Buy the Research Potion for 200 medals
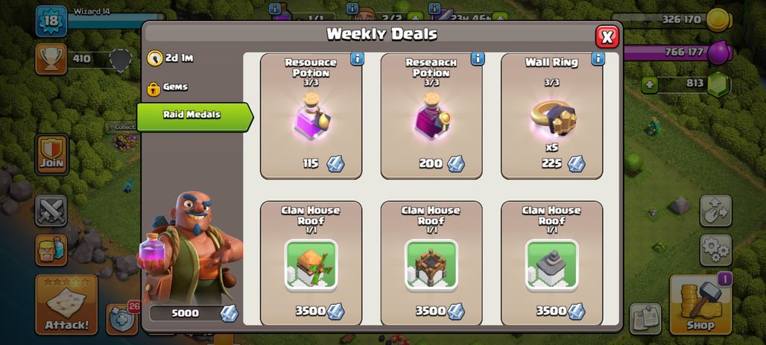The image size is (766, 345). (431, 116)
